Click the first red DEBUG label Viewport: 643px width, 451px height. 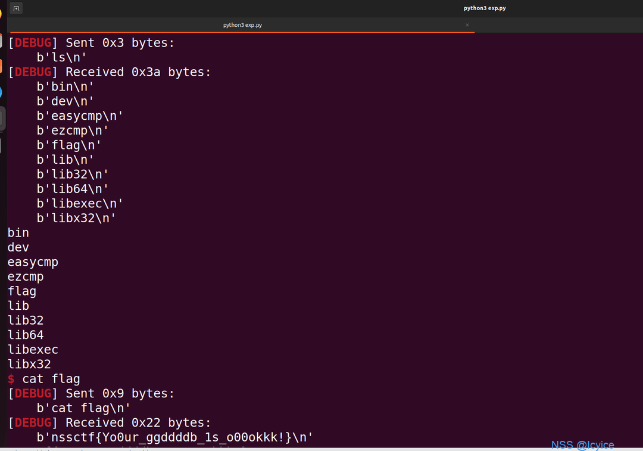pos(33,43)
